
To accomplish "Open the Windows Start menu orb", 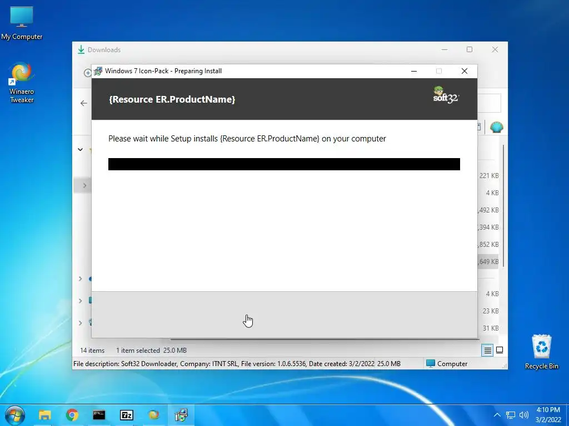I will 15,415.
